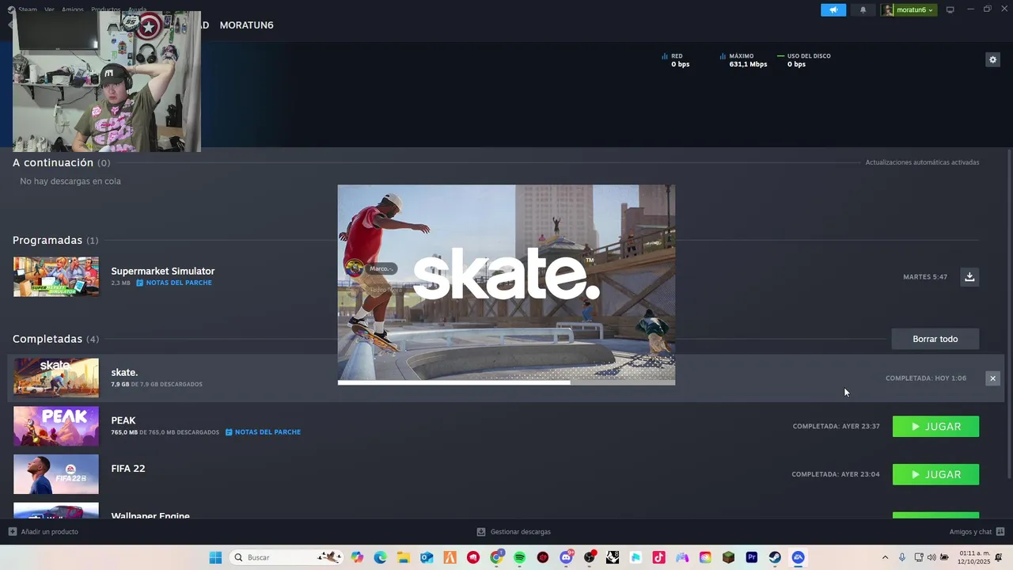The image size is (1013, 570).
Task: Click 'COMPLETADA: HOY 1:06' status text
Action: (926, 378)
